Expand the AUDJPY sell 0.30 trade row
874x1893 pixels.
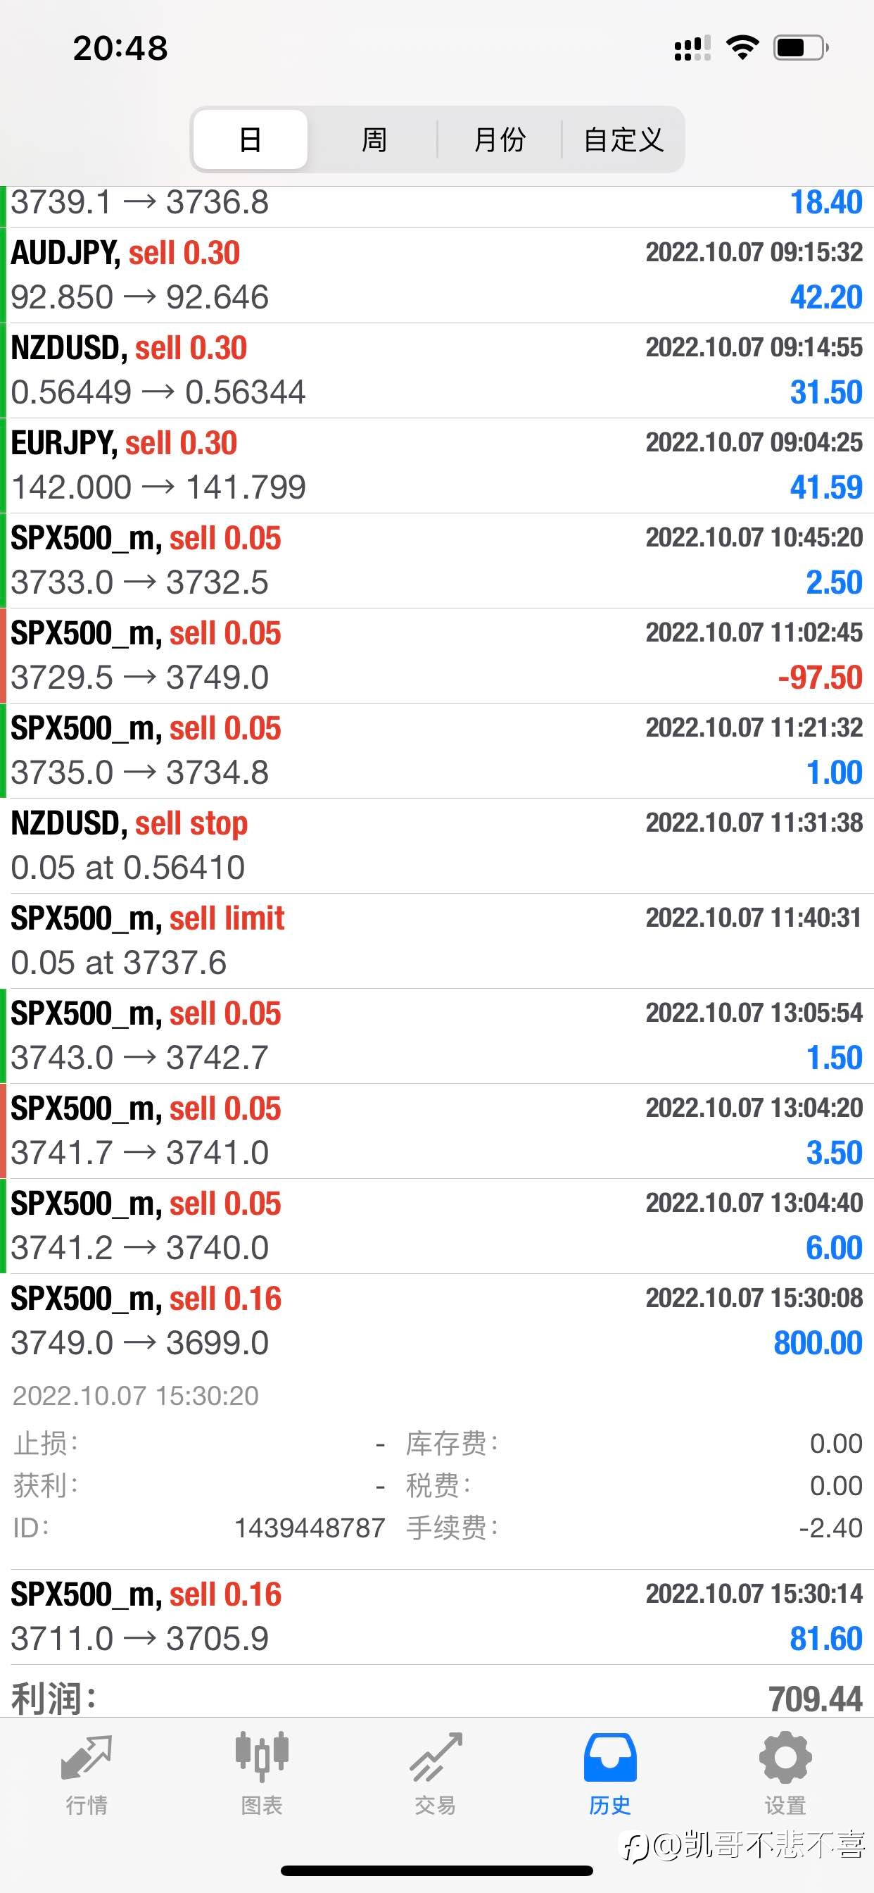[x=437, y=275]
